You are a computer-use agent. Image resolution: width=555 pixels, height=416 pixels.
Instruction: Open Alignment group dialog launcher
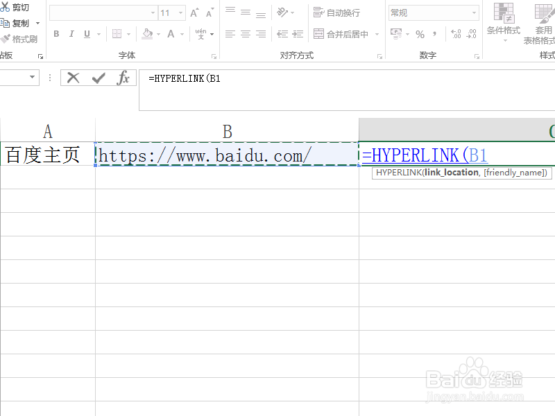[379, 57]
